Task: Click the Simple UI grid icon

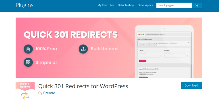Action: [28, 62]
